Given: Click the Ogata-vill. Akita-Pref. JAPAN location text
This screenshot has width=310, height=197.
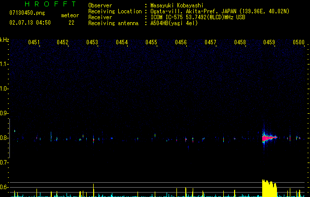Looking at the screenshot, I should [220, 11].
